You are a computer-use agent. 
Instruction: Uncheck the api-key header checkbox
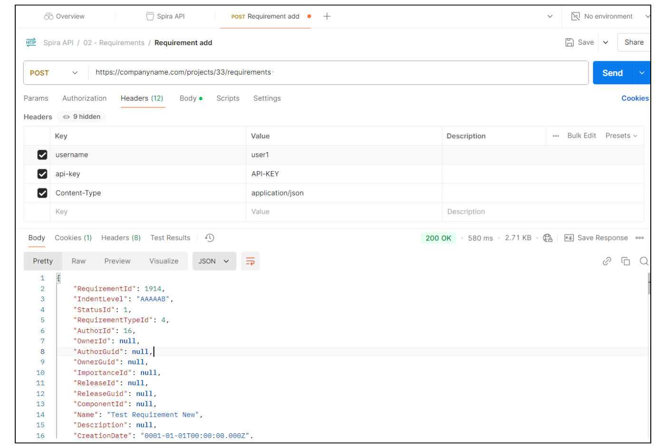pos(42,174)
